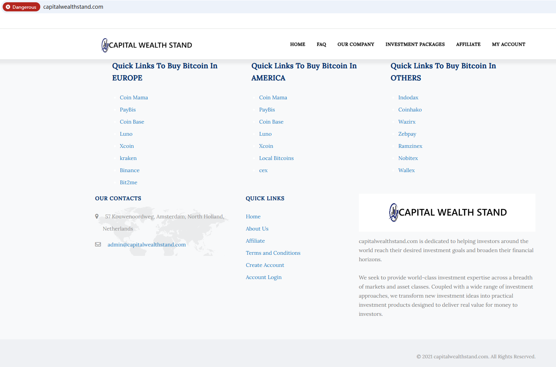Screen dimensions: 556x367
Task: Click the 'Quick Links To Buy Bitcoin In EUROPE' heading
Action: click(165, 72)
